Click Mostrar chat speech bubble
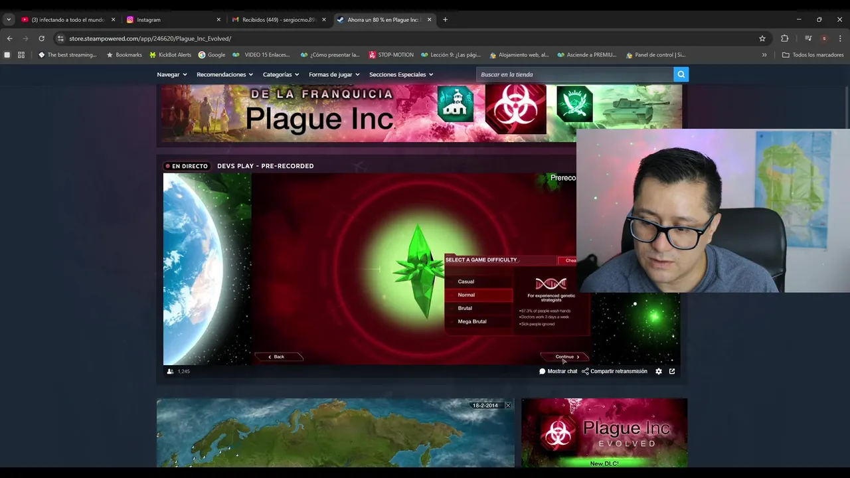Image resolution: width=850 pixels, height=478 pixels. [558, 371]
